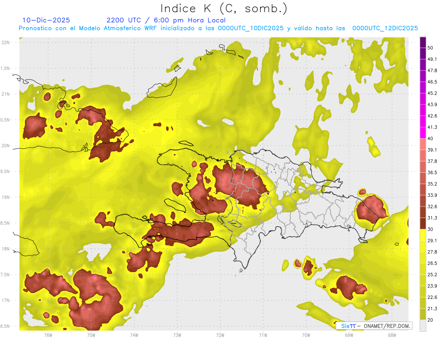Click the valid-until text "0000UTC_12DIC2025"

385,28
